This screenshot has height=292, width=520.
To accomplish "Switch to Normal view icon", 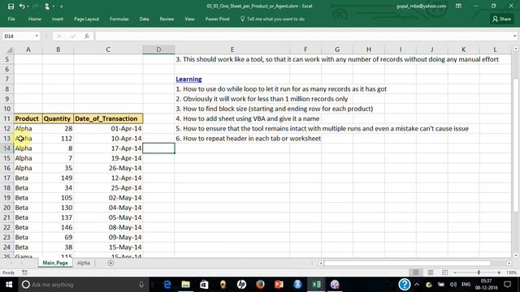I will pyautogui.click(x=415, y=273).
